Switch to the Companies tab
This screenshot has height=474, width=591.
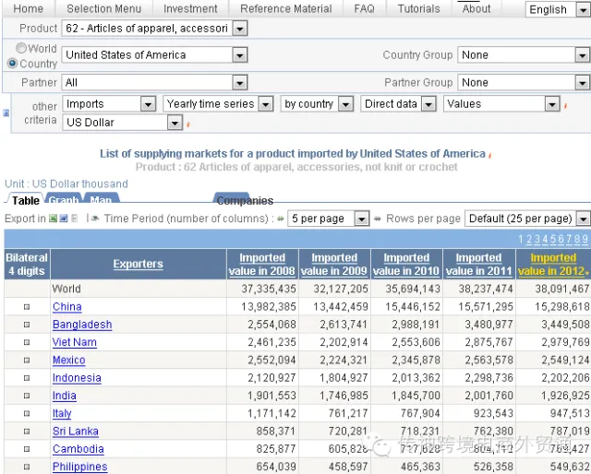(x=244, y=200)
